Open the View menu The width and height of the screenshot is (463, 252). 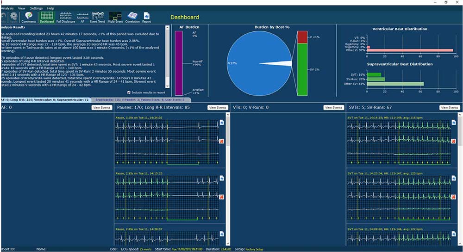pos(22,8)
